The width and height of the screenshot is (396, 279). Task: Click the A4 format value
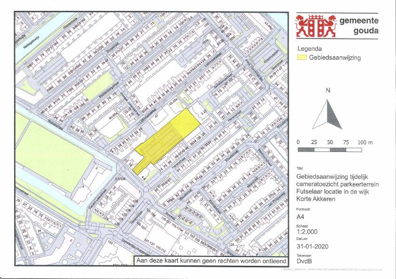click(x=300, y=216)
